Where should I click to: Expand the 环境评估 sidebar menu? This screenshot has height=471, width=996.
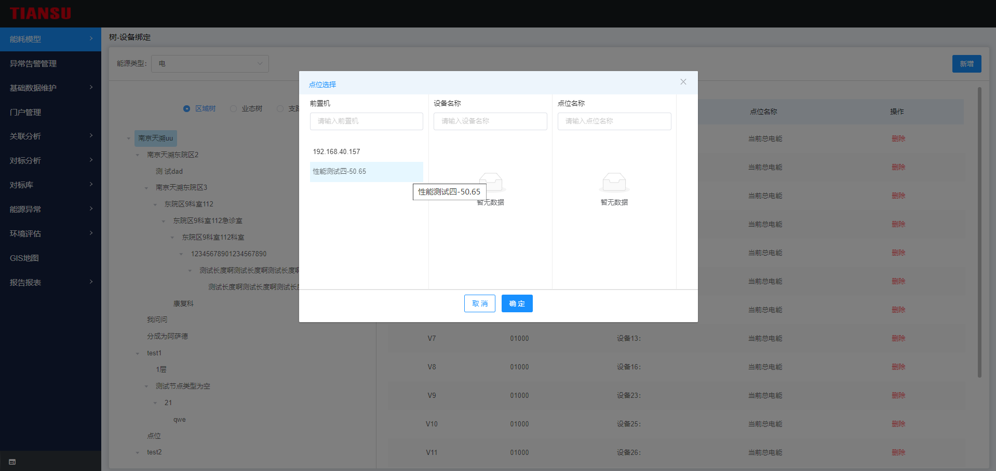click(50, 234)
